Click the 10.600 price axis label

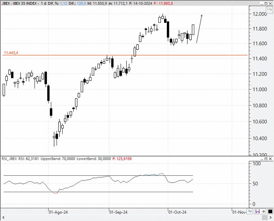(260, 122)
